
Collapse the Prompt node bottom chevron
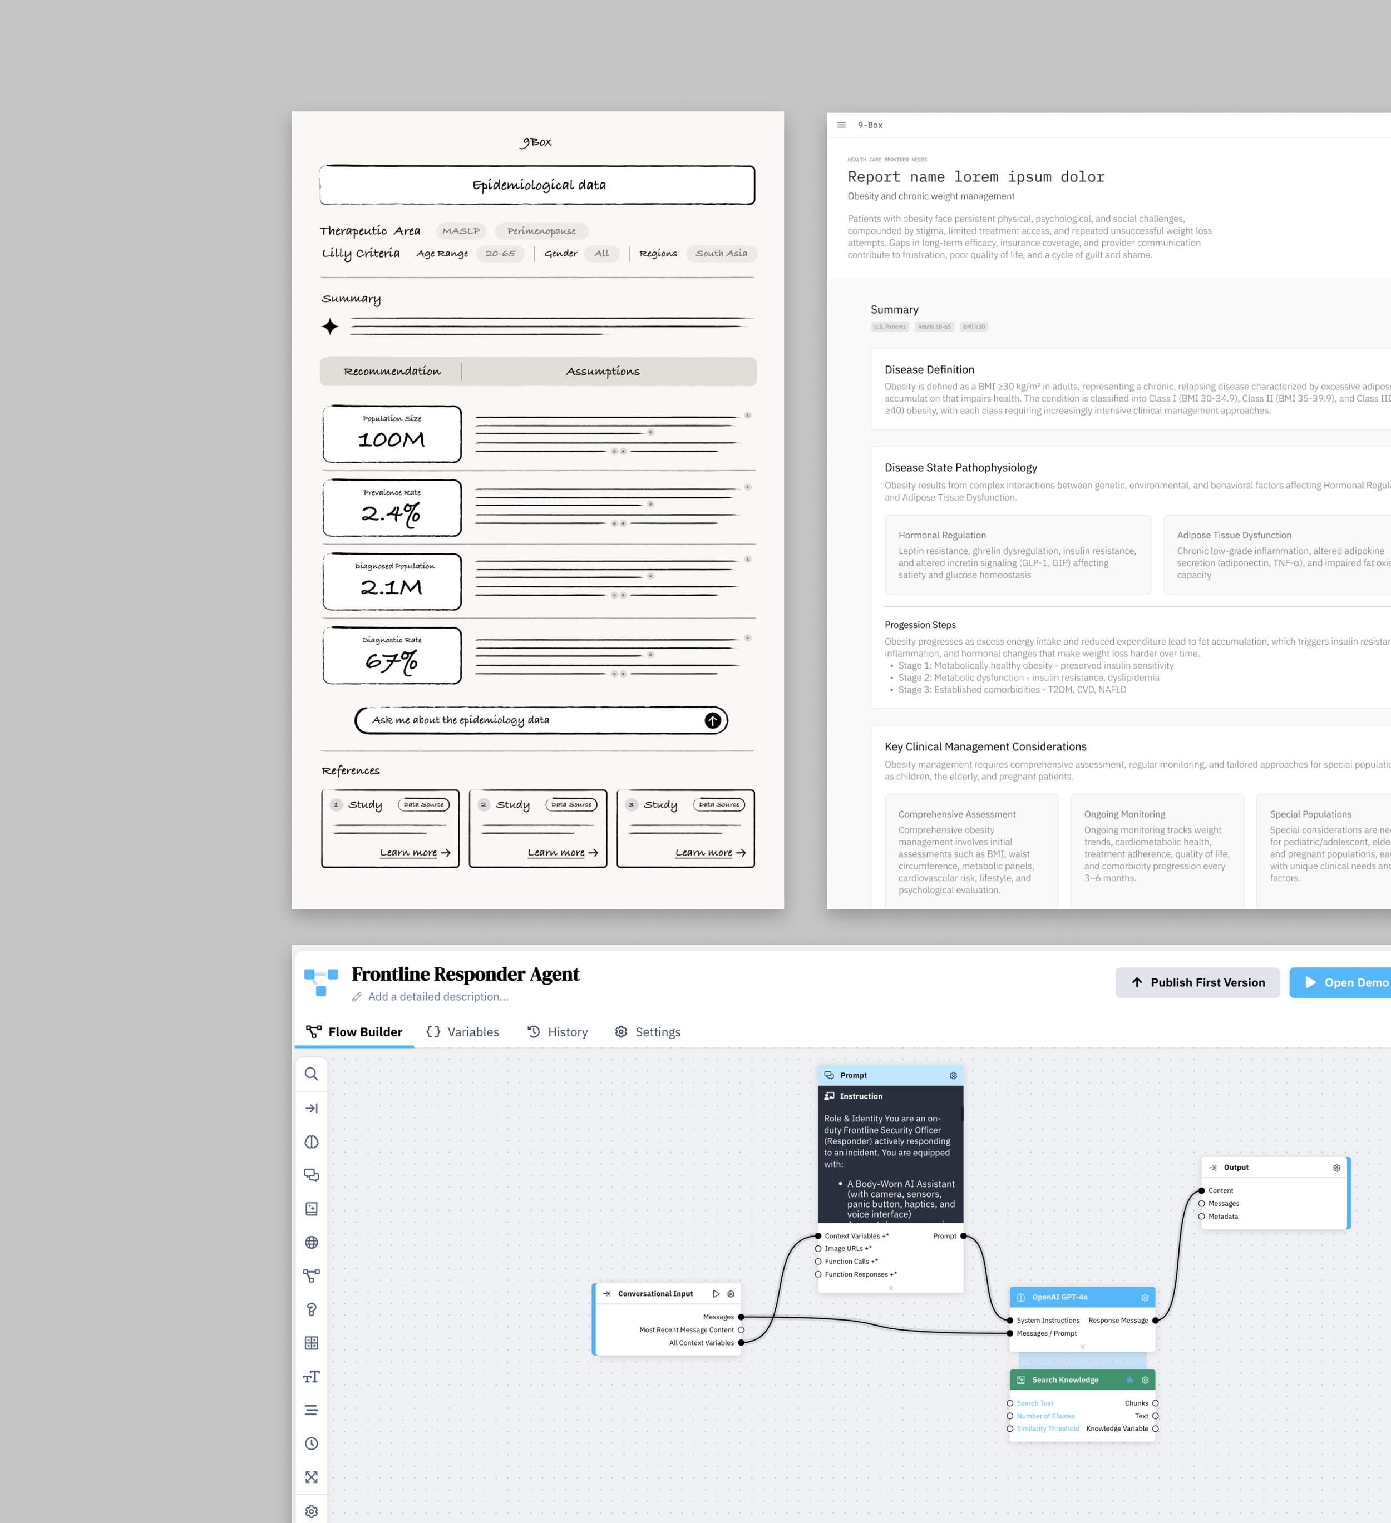(890, 1287)
